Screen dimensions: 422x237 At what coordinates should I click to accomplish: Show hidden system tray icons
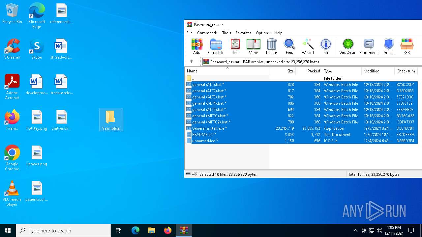(355, 230)
